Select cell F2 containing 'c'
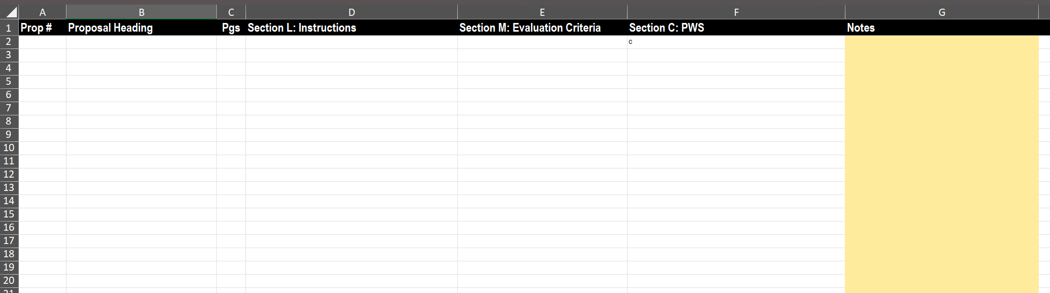 click(736, 42)
